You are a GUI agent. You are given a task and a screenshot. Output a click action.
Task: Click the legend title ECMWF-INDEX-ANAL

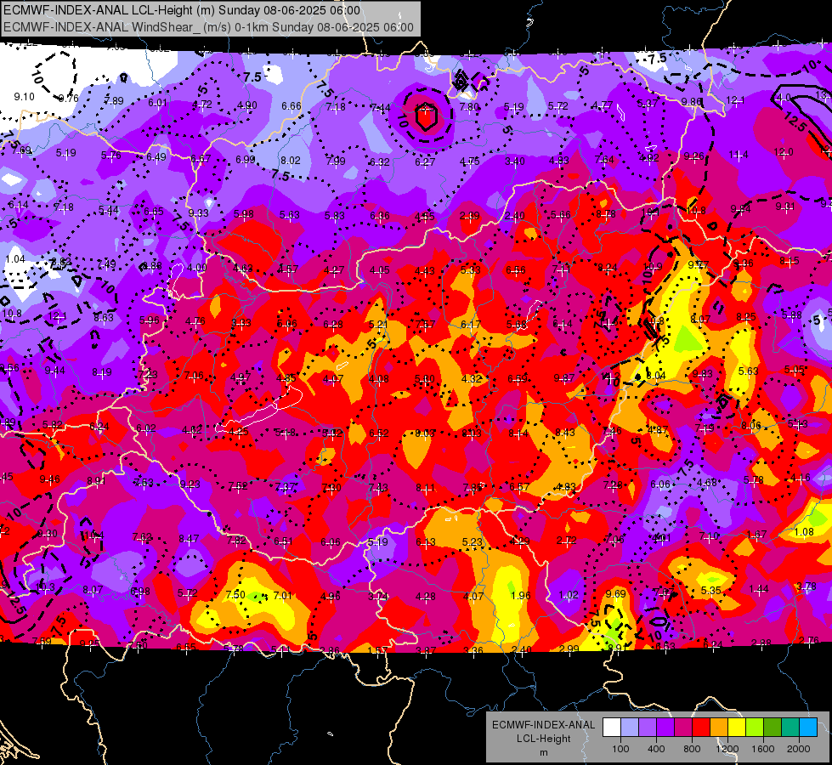(x=543, y=725)
